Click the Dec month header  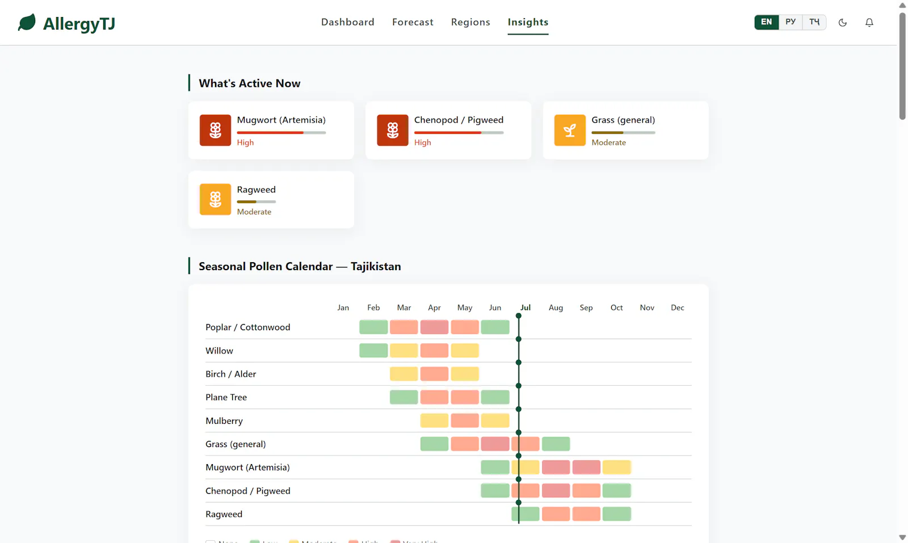(x=678, y=308)
